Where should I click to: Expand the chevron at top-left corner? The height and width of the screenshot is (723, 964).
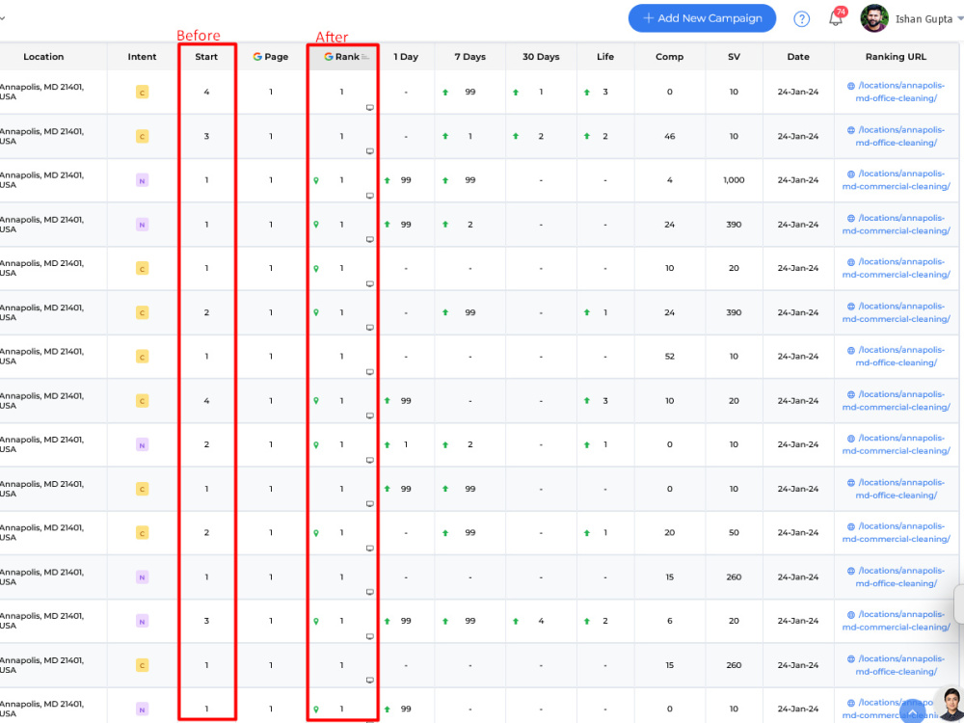pos(3,18)
